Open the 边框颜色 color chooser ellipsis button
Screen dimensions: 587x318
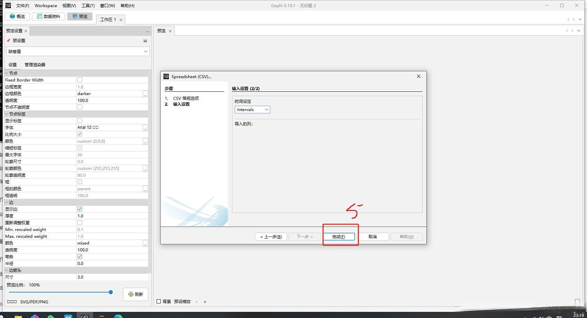pos(145,93)
